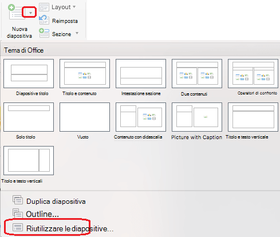Expand the Layout dropdown arrow
The height and width of the screenshot is (237, 280).
(x=74, y=7)
